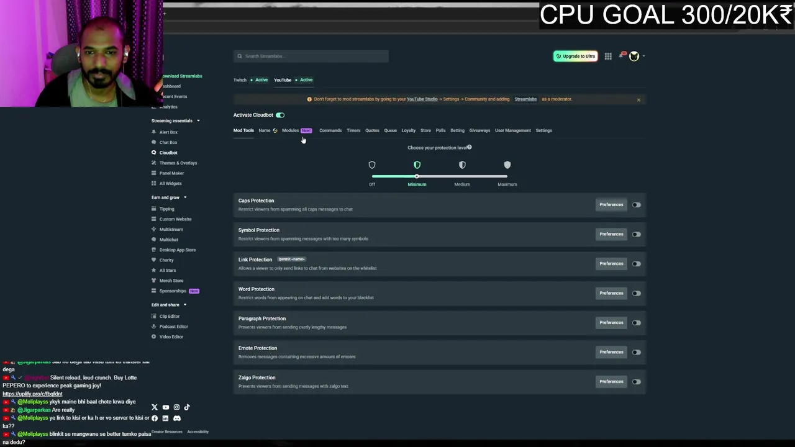This screenshot has height=447, width=795.
Task: Click the All Stars star icon
Action: 154,270
